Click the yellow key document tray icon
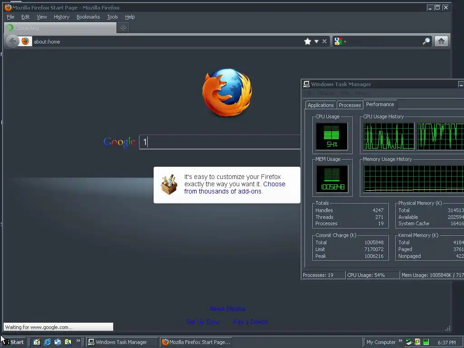Viewport: 464px width, 348px height. coord(417,342)
